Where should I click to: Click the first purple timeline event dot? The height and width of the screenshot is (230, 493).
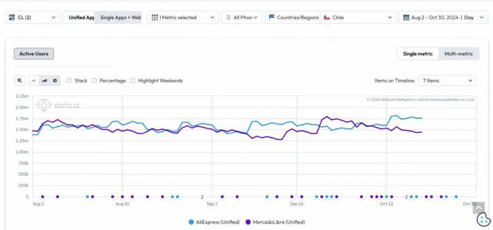coord(42,197)
